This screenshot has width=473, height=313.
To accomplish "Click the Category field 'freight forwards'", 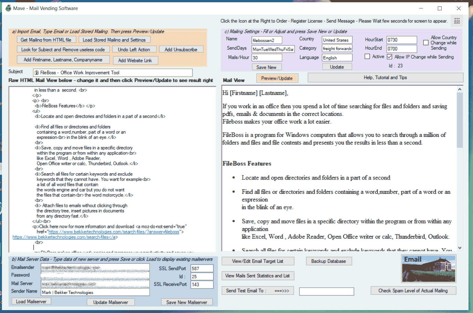I will pyautogui.click(x=337, y=48).
